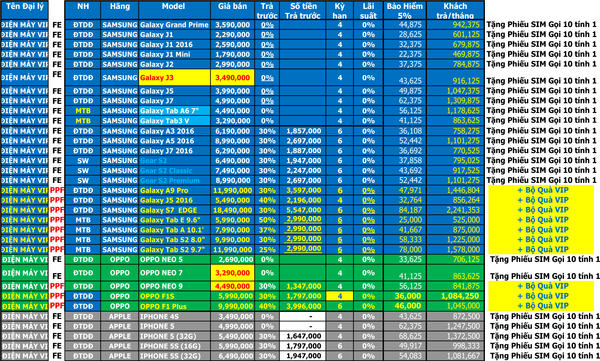
Task: Click the Bảo Hiểm 5% header
Action: coord(405,10)
